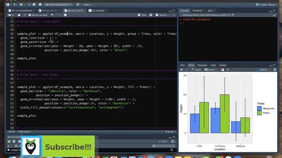Viewport: 282px width, 158px height.
Task: Minimize the console pane
Action: [x=271, y=11]
